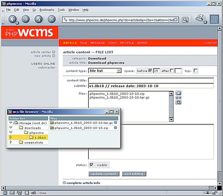This screenshot has height=196, width=223.
Task: Open the Help menu
Action: [x=86, y=10]
